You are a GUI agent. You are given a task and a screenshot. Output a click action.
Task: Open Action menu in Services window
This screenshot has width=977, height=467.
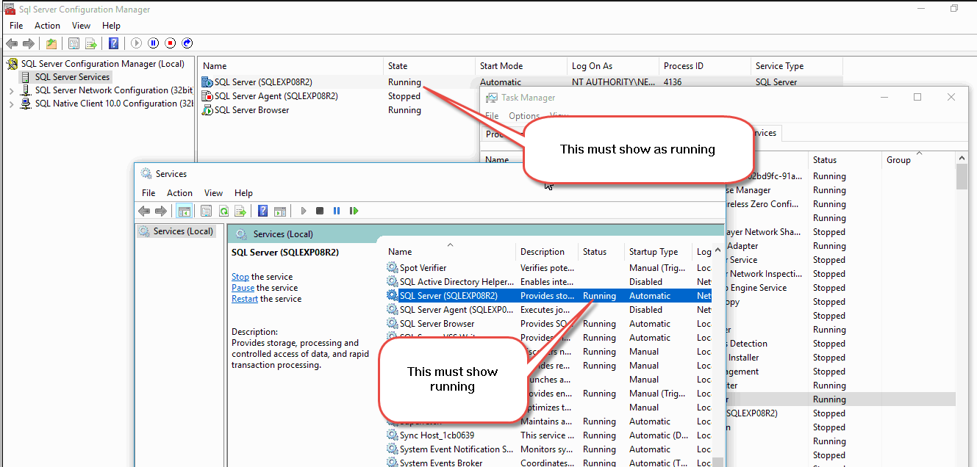point(179,193)
